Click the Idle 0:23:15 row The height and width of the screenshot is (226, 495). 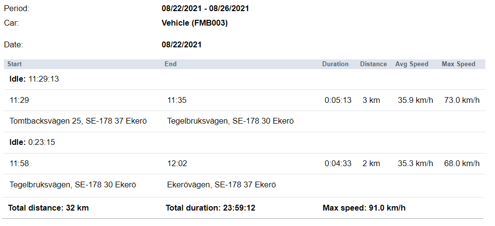pos(32,142)
